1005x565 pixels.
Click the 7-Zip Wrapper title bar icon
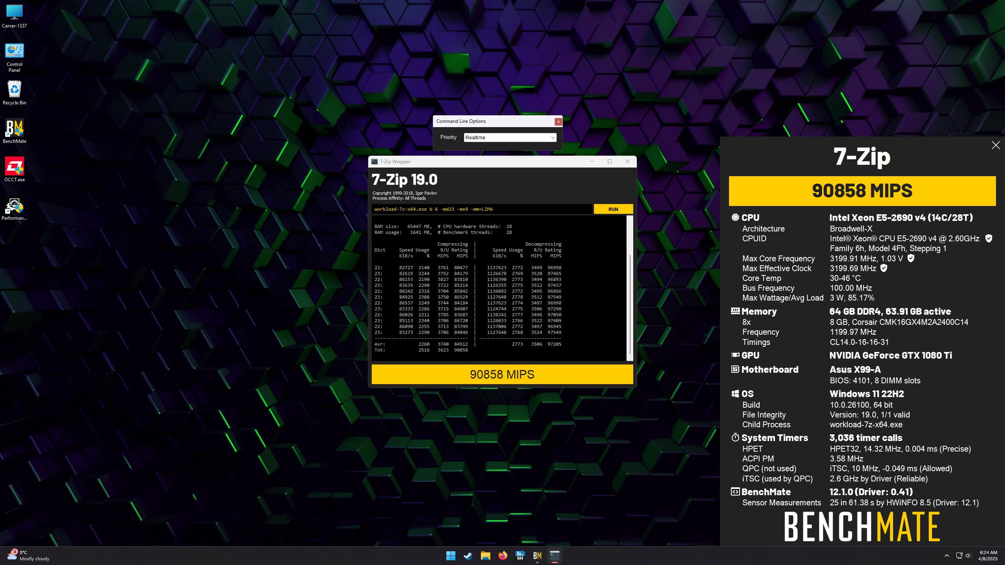(x=375, y=162)
